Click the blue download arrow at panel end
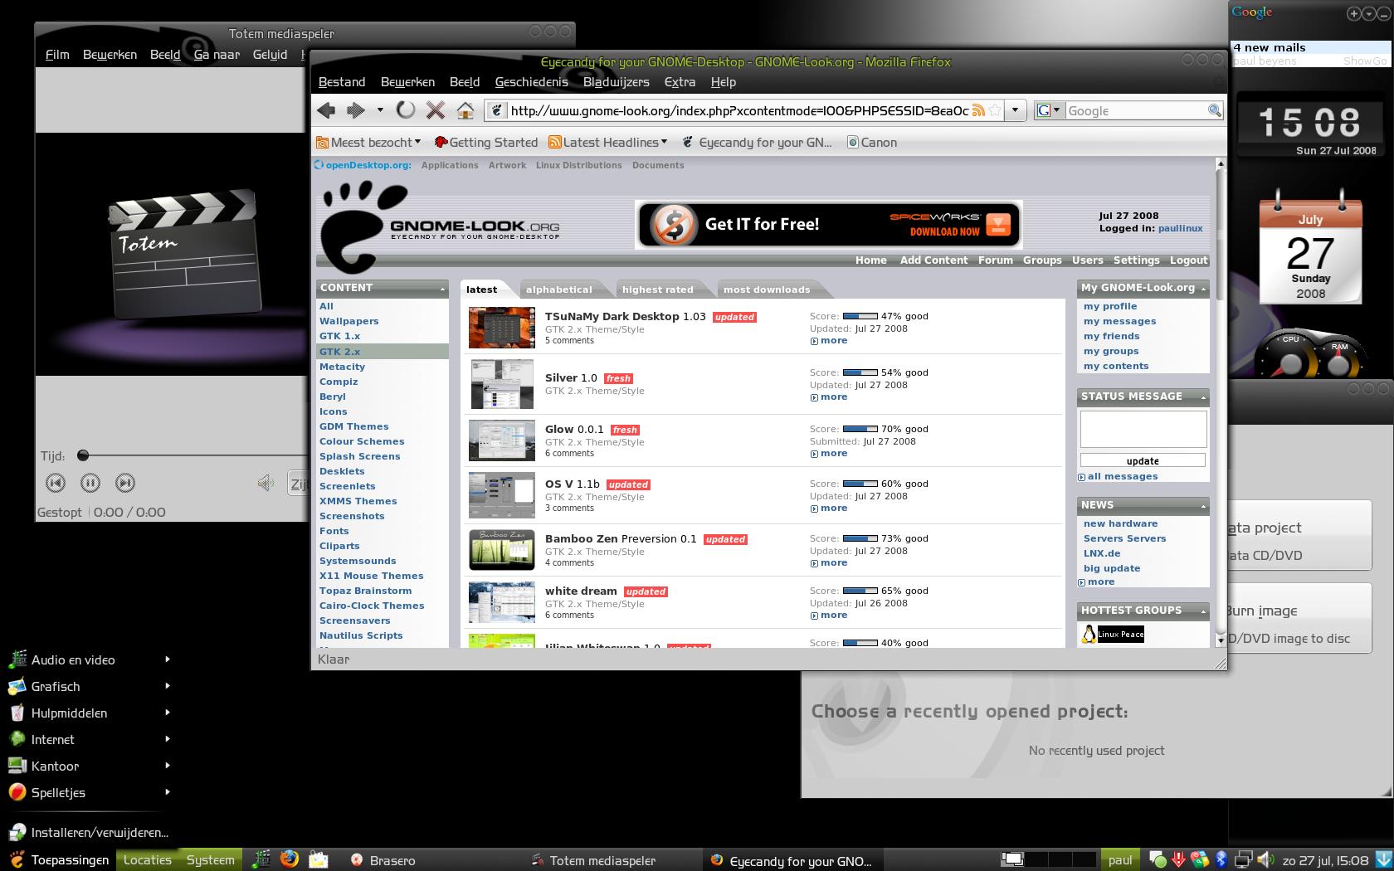 [1384, 859]
